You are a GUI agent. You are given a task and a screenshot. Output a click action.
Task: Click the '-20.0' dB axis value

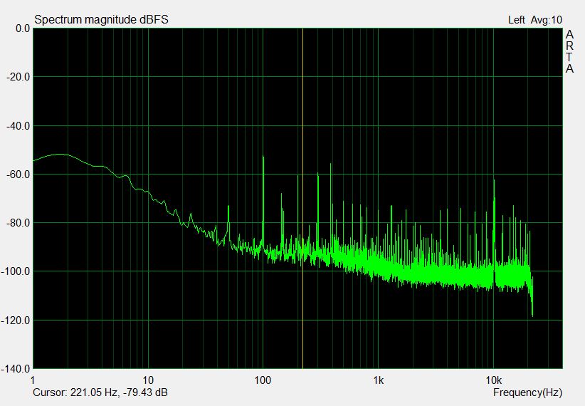click(x=18, y=77)
